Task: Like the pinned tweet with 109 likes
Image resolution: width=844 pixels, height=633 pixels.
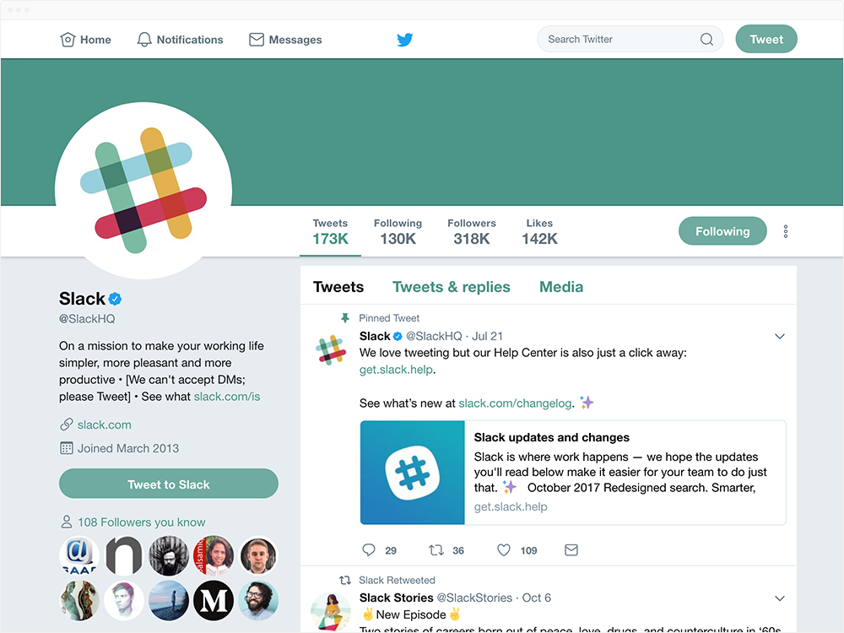Action: 504,549
